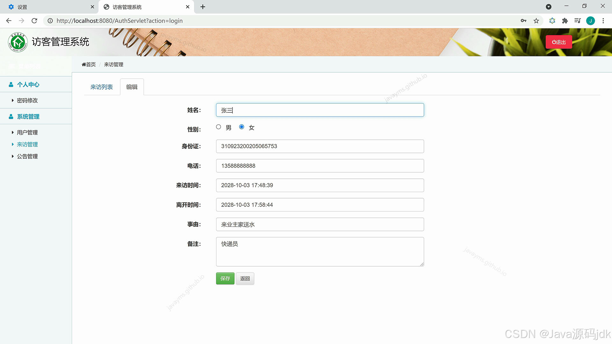
Task: Open 密码修改 in the sidebar
Action: [27, 100]
